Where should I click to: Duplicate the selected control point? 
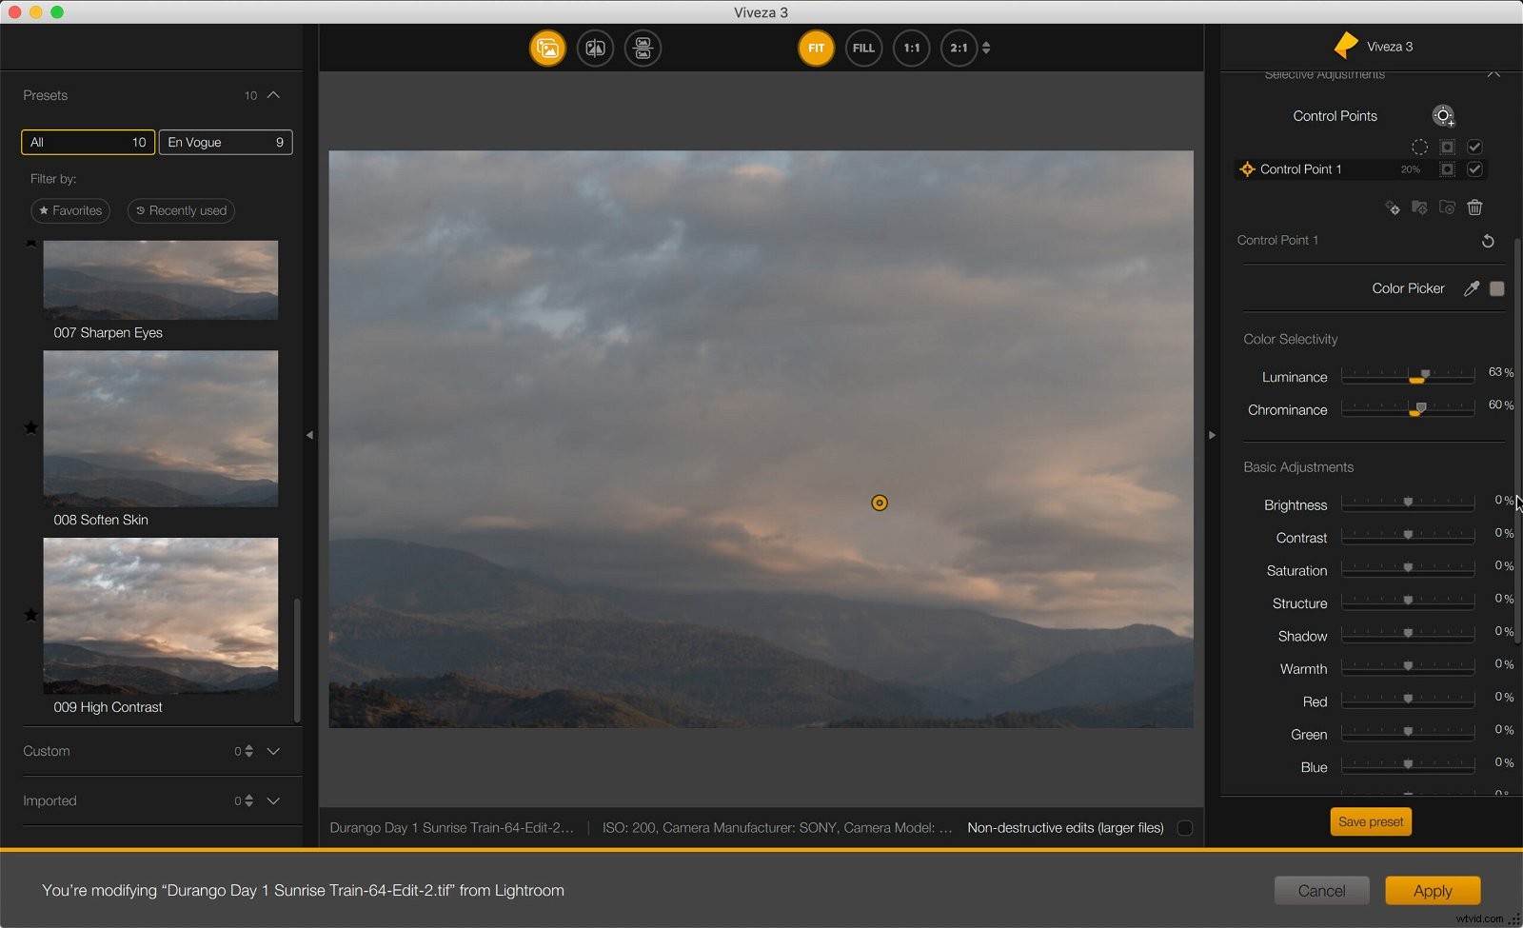pos(1393,207)
